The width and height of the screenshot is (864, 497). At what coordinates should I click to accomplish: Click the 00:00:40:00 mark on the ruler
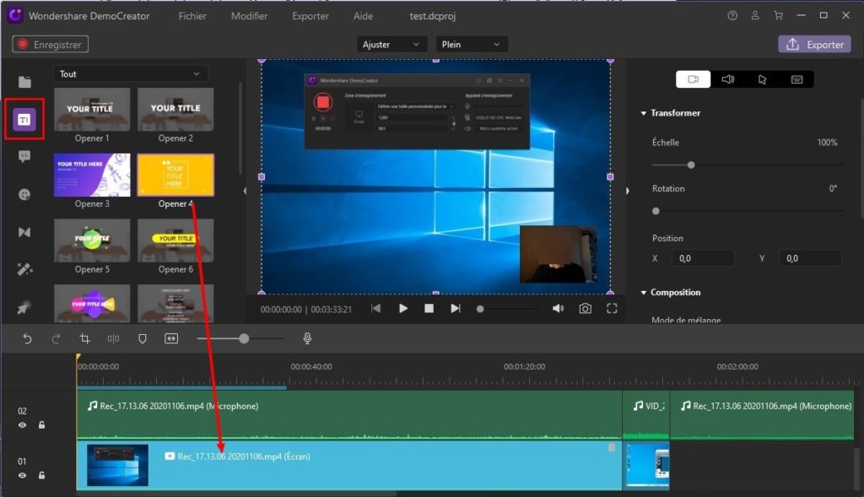tap(311, 366)
